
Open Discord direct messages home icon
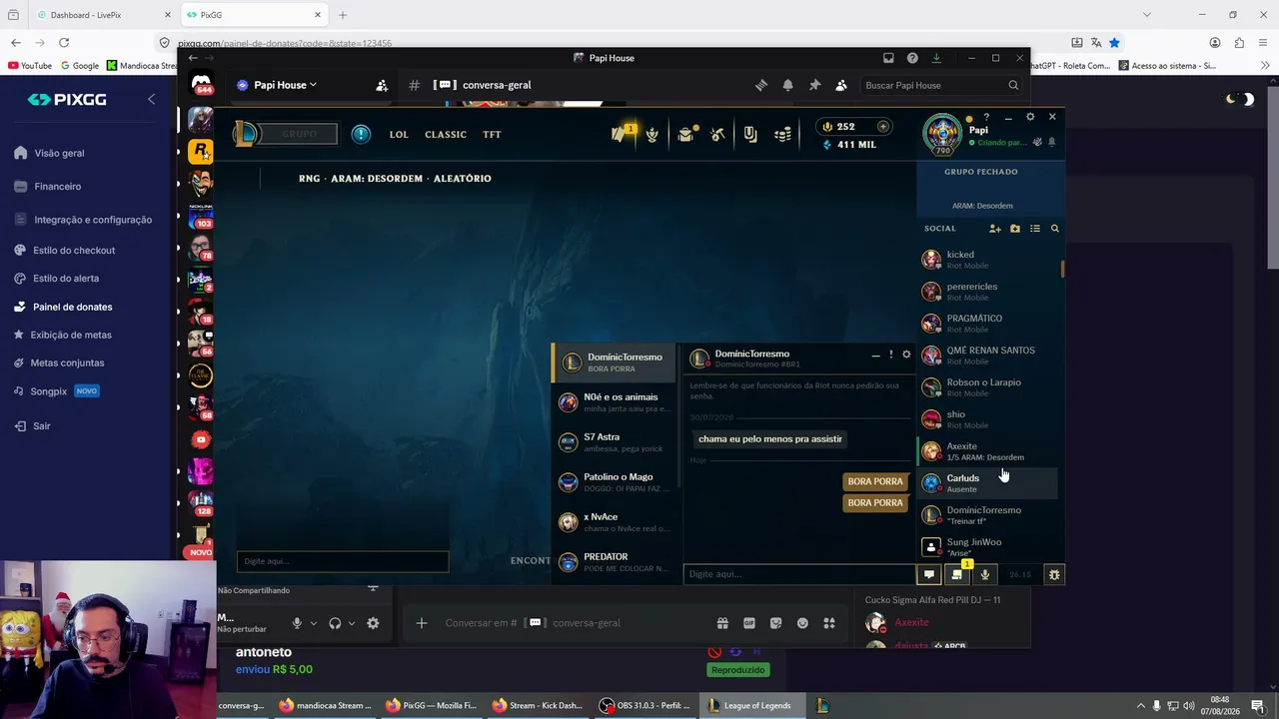click(201, 84)
